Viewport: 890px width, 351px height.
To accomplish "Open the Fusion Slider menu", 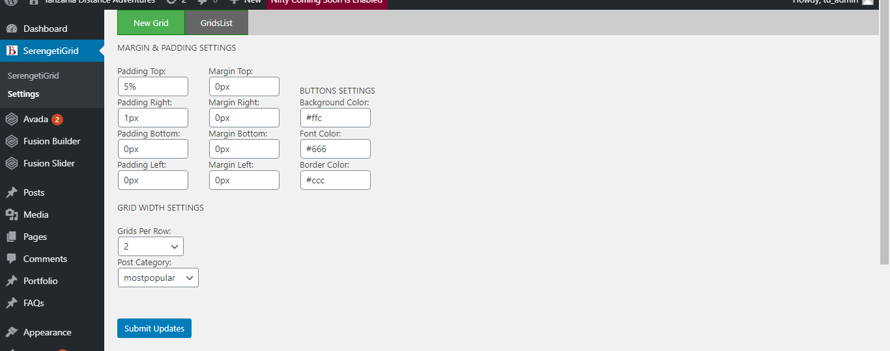I will point(52,163).
